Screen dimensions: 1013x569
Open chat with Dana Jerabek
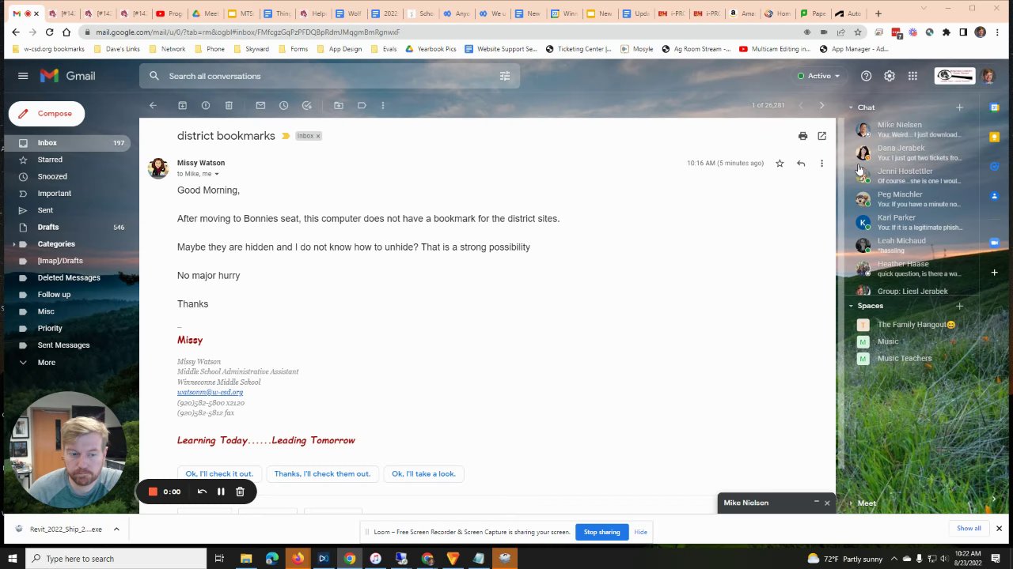point(910,153)
